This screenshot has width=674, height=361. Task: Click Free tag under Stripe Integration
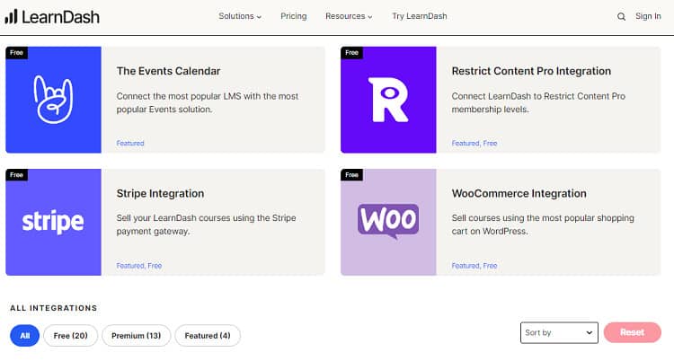155,266
